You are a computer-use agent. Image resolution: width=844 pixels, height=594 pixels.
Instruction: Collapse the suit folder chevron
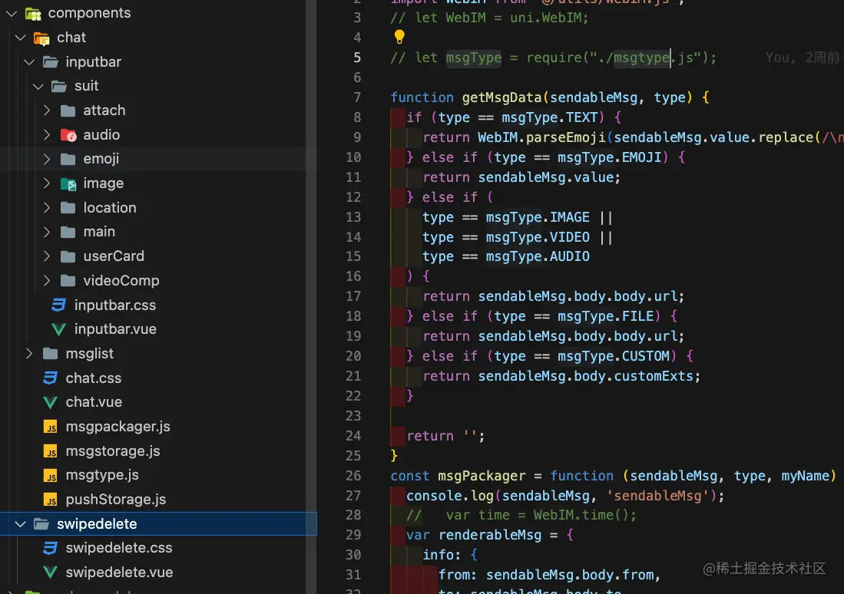pos(38,86)
